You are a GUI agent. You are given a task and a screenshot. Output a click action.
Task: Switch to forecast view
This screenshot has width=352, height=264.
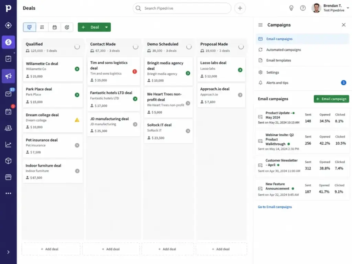tap(67, 27)
